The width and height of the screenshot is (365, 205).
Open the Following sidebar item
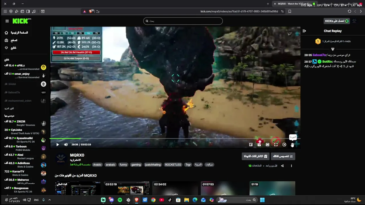click(11, 48)
